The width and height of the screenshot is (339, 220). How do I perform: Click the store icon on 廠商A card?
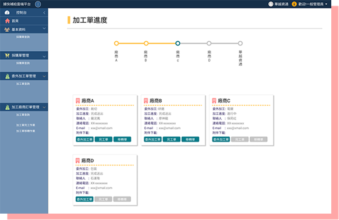tap(78, 101)
